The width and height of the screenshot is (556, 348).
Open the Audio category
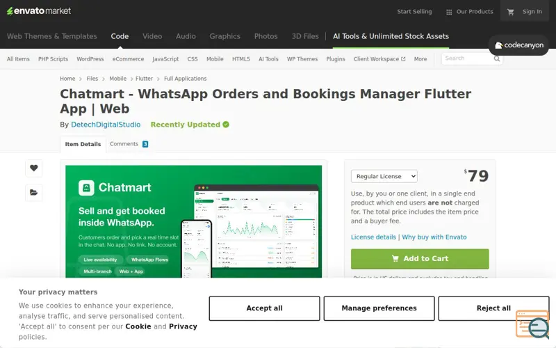point(186,36)
